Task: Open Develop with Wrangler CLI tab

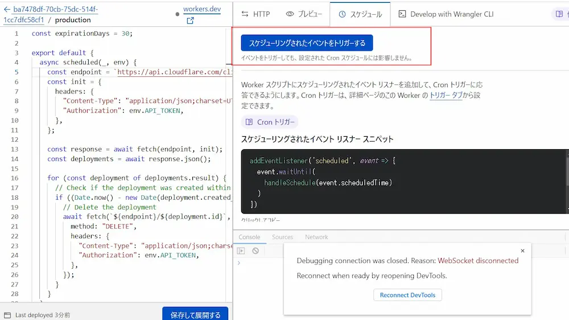Action: click(446, 14)
